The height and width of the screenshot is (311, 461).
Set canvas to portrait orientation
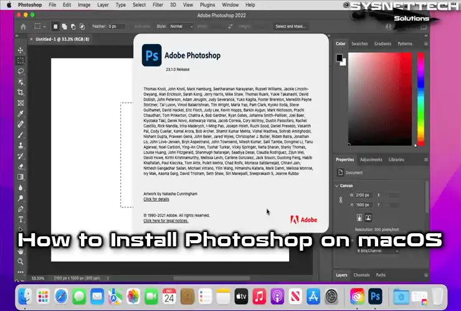coord(359,218)
